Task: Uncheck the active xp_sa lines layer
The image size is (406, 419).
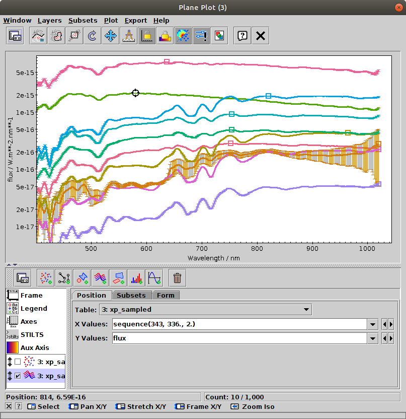Action: point(18,376)
